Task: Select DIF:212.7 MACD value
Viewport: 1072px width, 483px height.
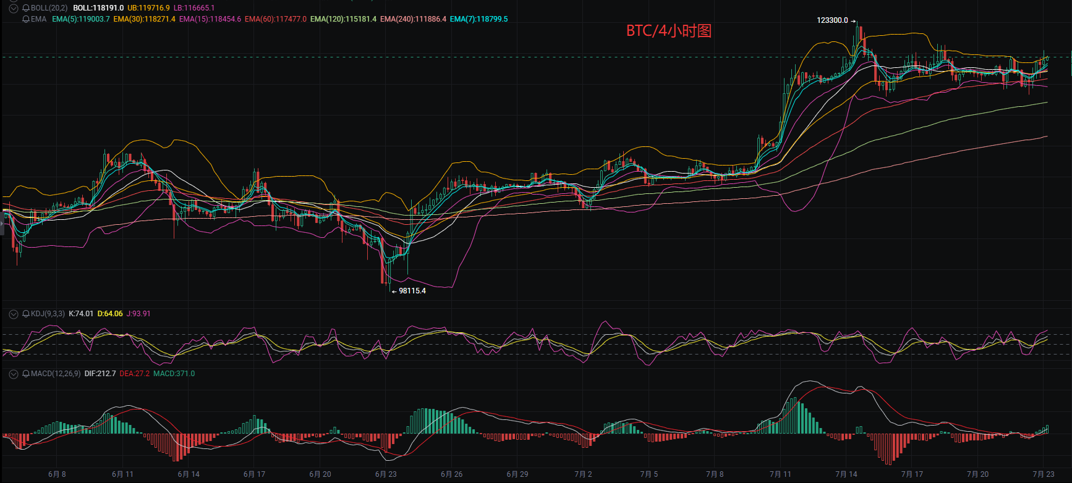Action: pyautogui.click(x=100, y=374)
